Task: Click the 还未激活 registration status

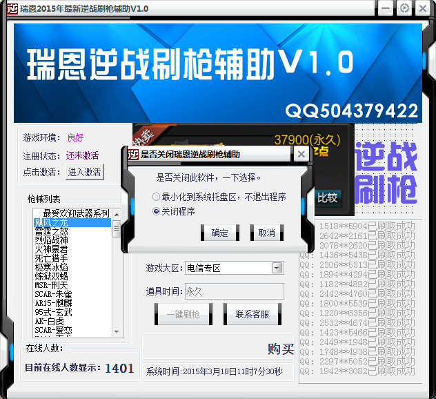Action: click(x=82, y=155)
